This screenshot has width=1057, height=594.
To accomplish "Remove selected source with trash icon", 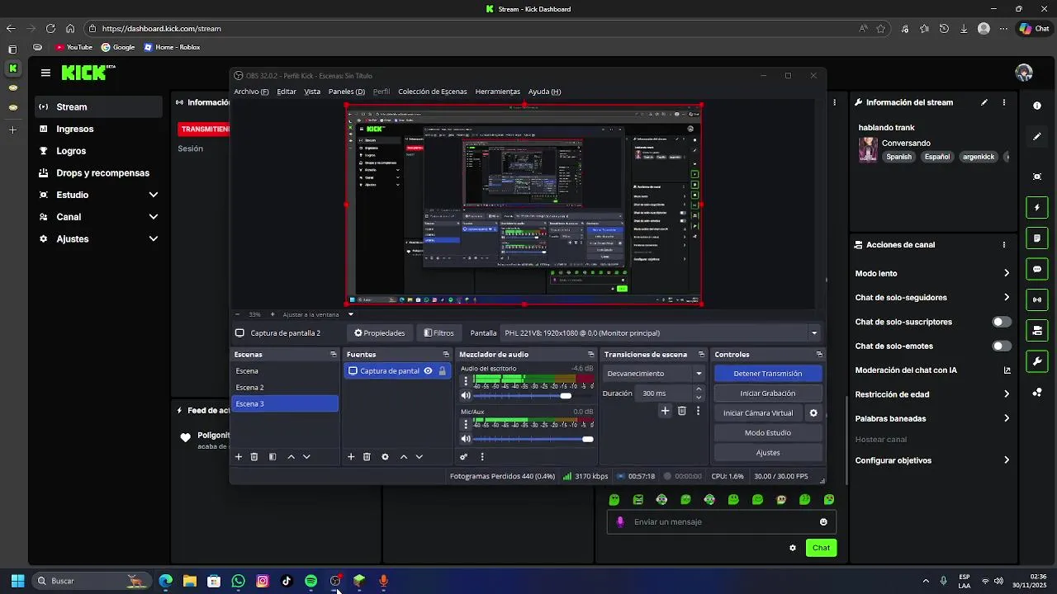I will tap(367, 457).
